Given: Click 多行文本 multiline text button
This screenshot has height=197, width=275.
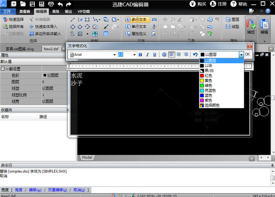Looking at the screenshot, I should pyautogui.click(x=137, y=19).
